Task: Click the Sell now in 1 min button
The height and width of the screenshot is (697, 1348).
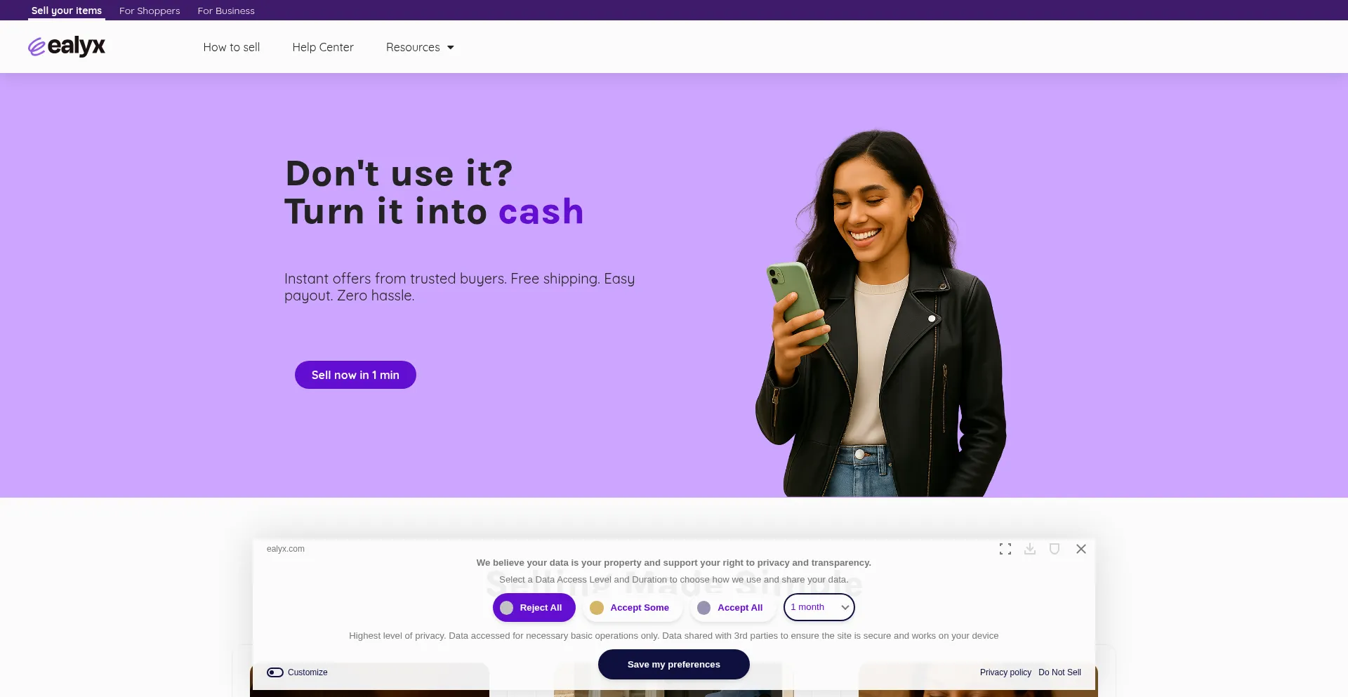Action: [355, 375]
